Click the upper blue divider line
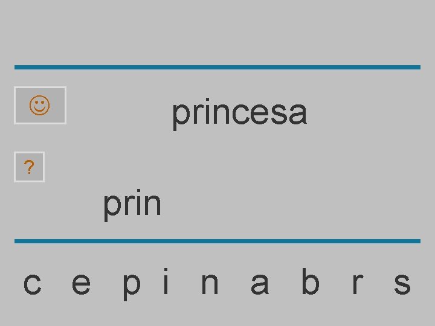Image resolution: width=435 pixels, height=326 pixels. point(217,68)
